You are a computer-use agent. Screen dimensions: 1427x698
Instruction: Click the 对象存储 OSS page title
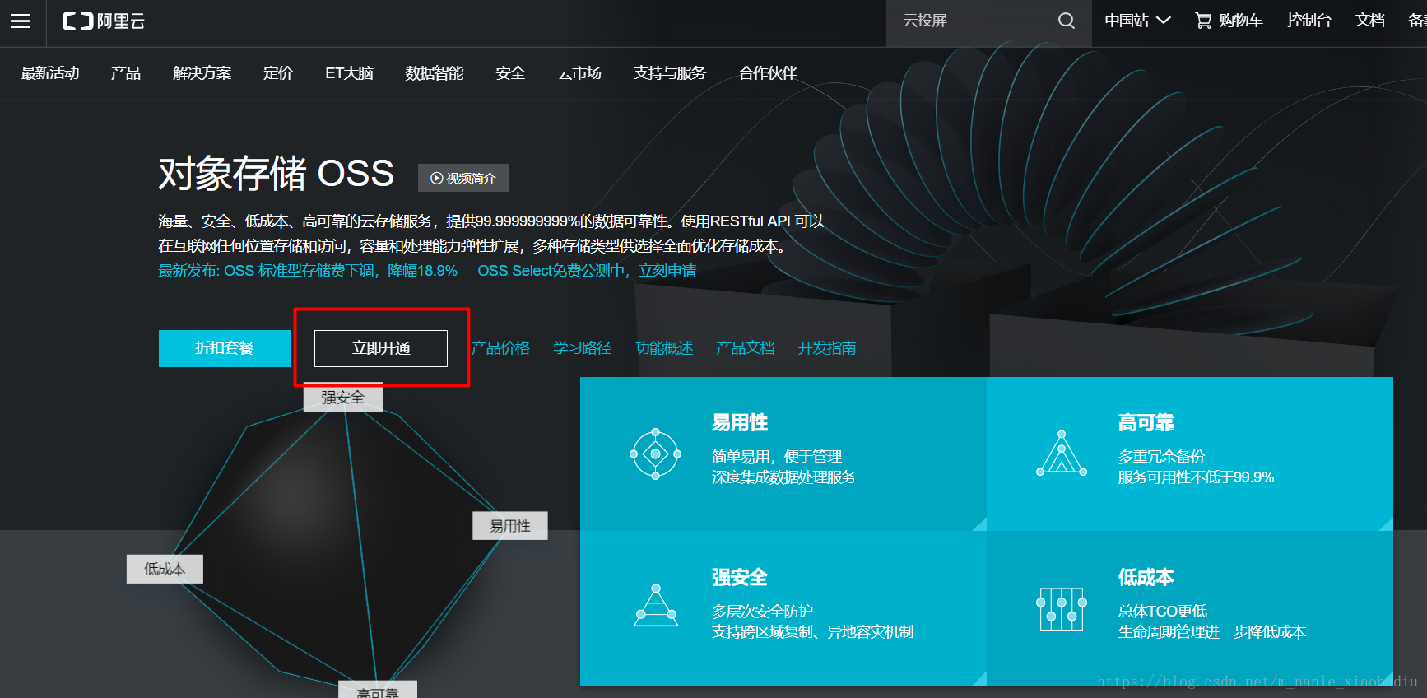tap(277, 174)
